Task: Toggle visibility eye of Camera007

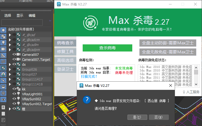Action: coord(14,55)
